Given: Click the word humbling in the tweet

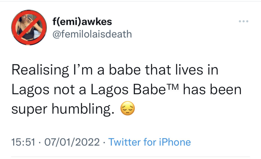Looking at the screenshot, I should pyautogui.click(x=82, y=109).
